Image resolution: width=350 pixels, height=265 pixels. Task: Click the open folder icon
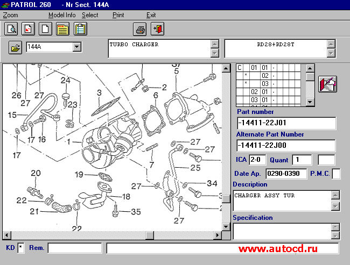[15, 47]
